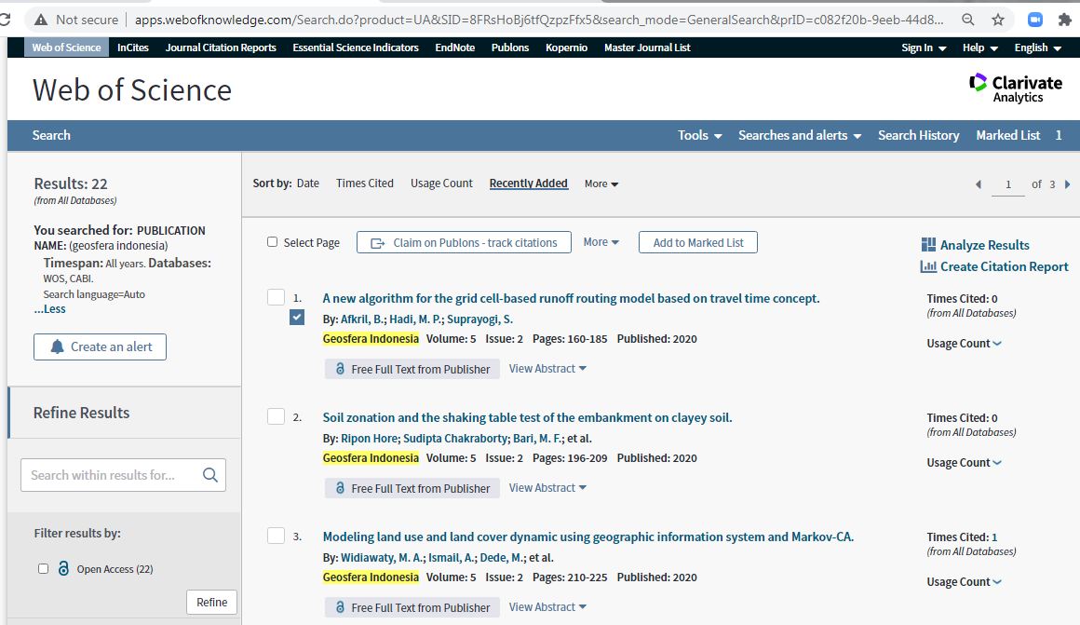This screenshot has width=1080, height=625.
Task: Click the Search link in blue bar
Action: click(x=51, y=135)
